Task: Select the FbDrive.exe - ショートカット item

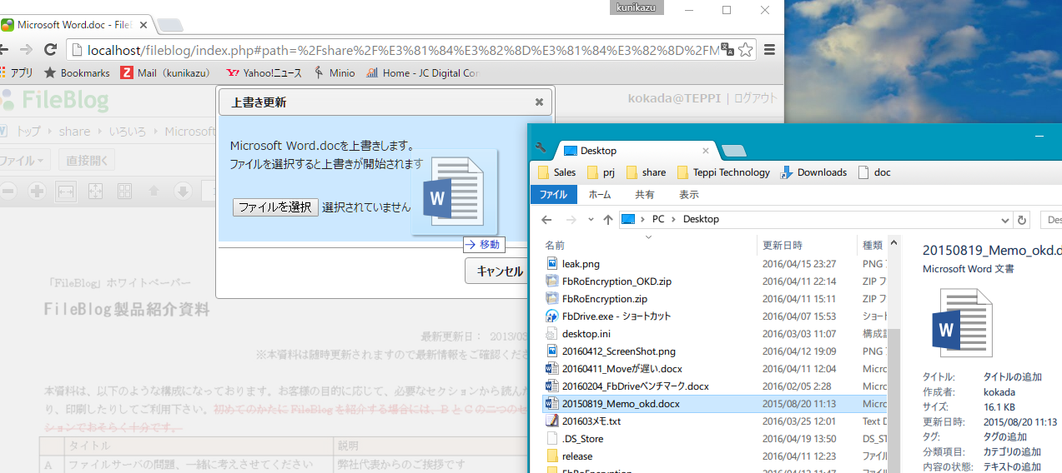Action: pyautogui.click(x=617, y=316)
